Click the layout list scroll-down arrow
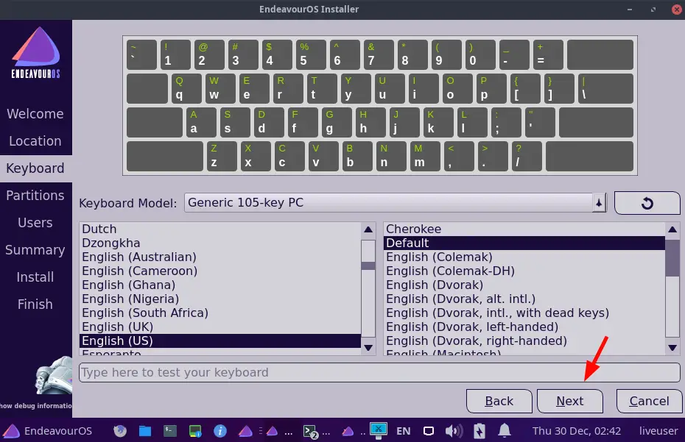Viewport: 685px width, 442px height. coord(368,348)
